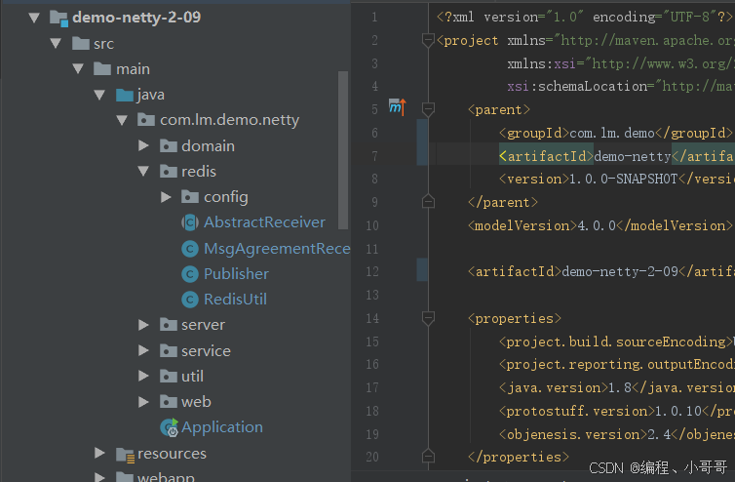Viewport: 735px width, 482px height.
Task: Select the demo-netty-2-09 project label
Action: [x=136, y=18]
